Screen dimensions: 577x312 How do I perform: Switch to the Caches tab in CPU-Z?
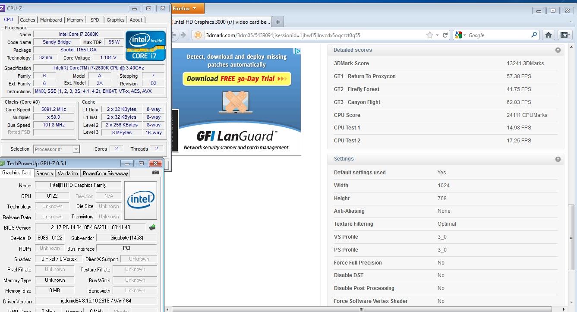pos(28,20)
